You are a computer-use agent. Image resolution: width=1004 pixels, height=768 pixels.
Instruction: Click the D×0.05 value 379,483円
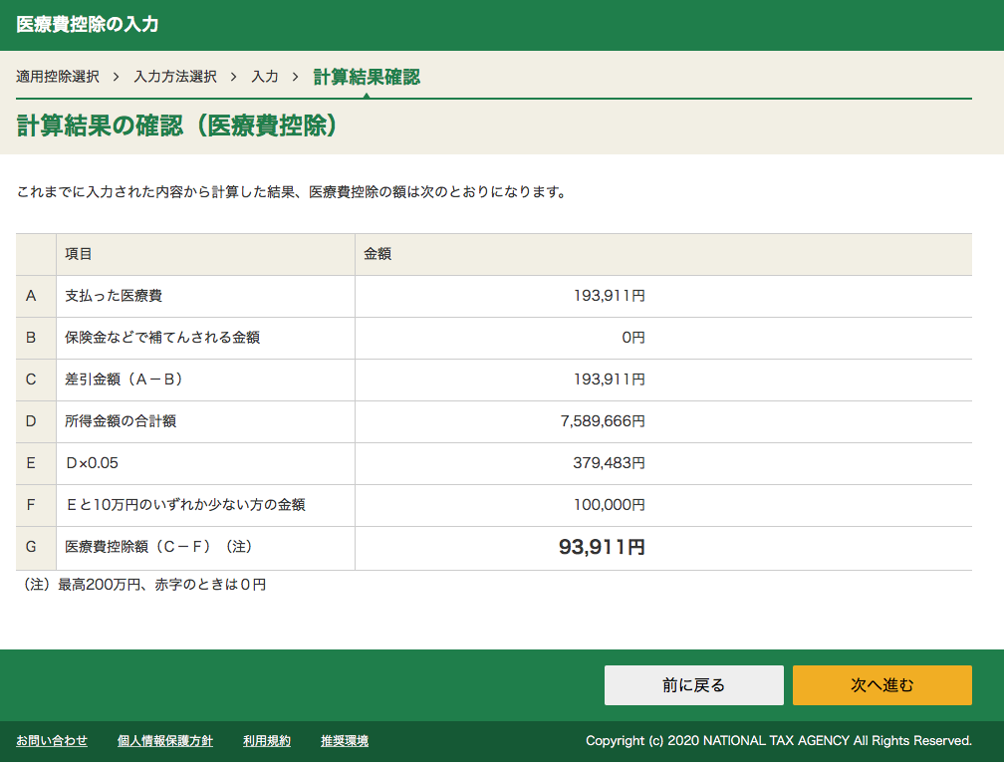click(609, 463)
